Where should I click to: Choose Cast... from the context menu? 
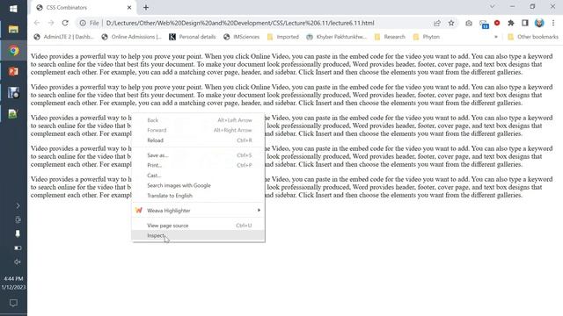pyautogui.click(x=198, y=176)
